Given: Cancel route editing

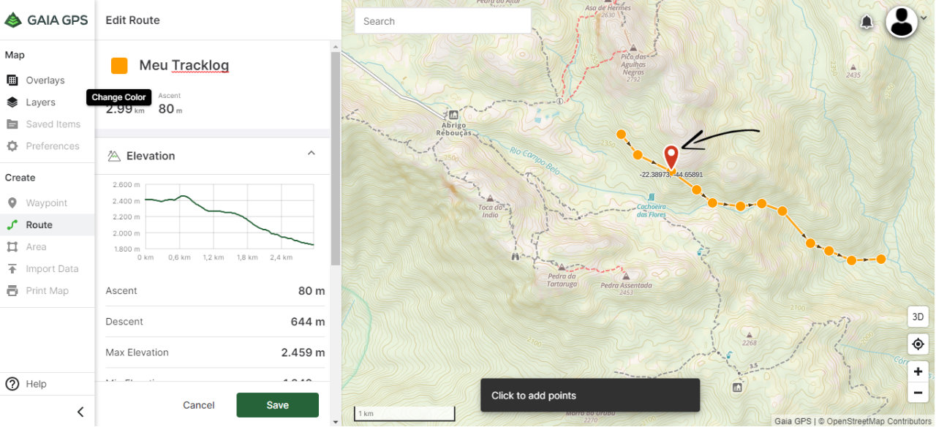Looking at the screenshot, I should (x=199, y=405).
